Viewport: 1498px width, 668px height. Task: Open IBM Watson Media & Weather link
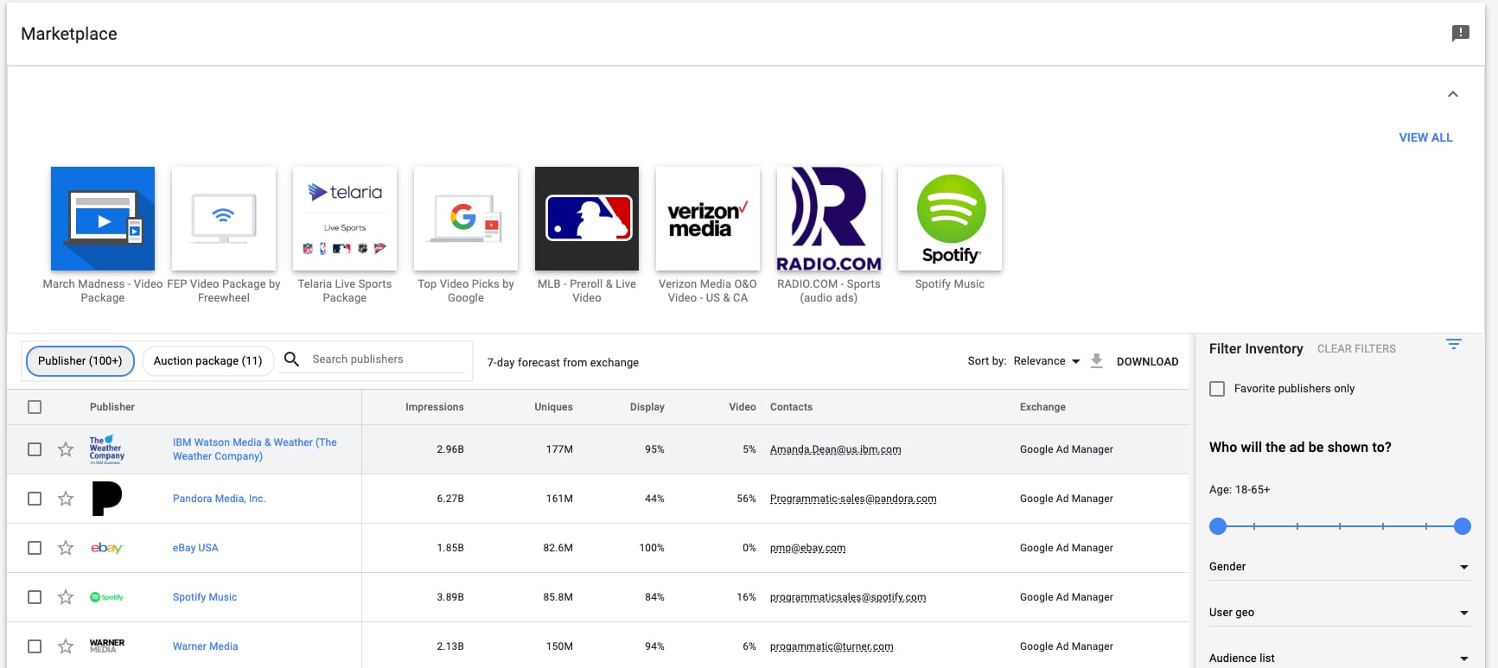click(255, 449)
